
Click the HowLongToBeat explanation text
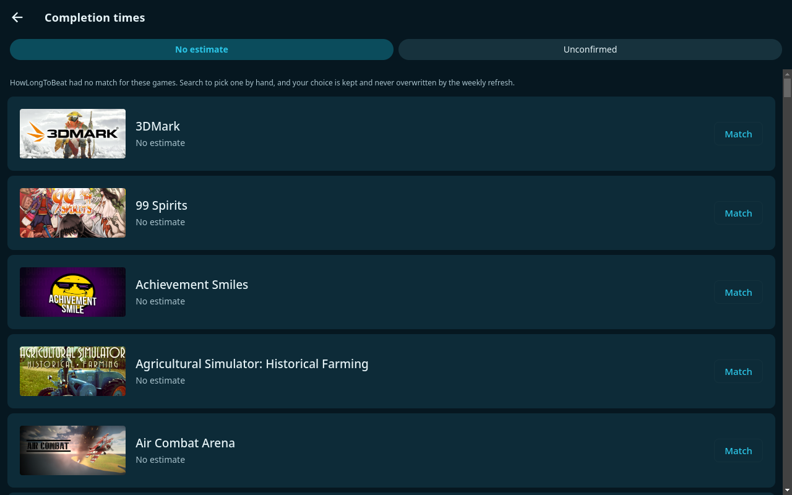(x=262, y=82)
